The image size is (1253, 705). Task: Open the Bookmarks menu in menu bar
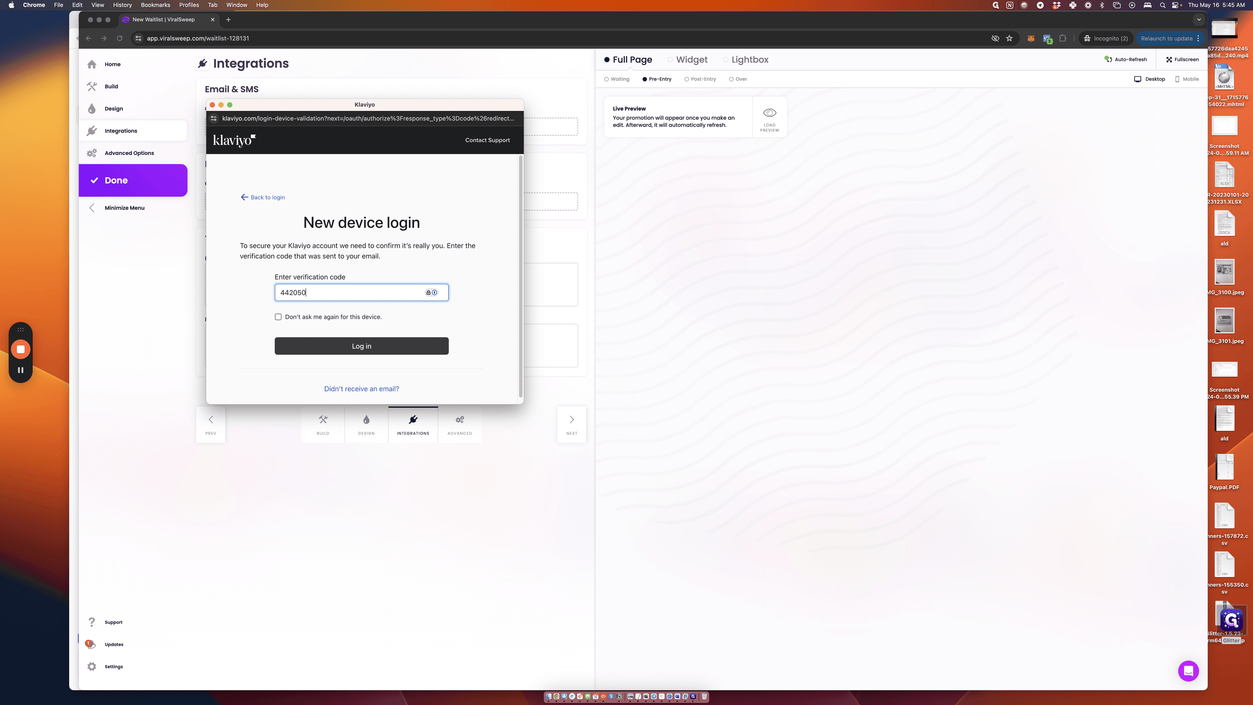click(x=155, y=5)
